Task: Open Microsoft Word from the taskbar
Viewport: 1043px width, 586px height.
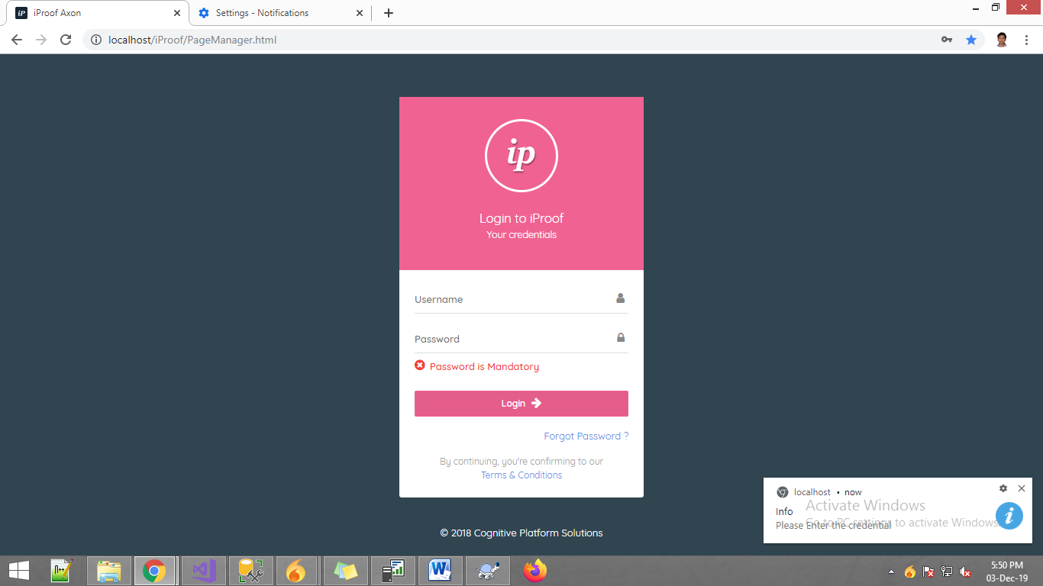Action: [440, 570]
